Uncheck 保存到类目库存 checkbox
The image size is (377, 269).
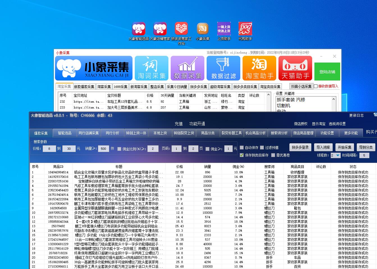click(242, 155)
